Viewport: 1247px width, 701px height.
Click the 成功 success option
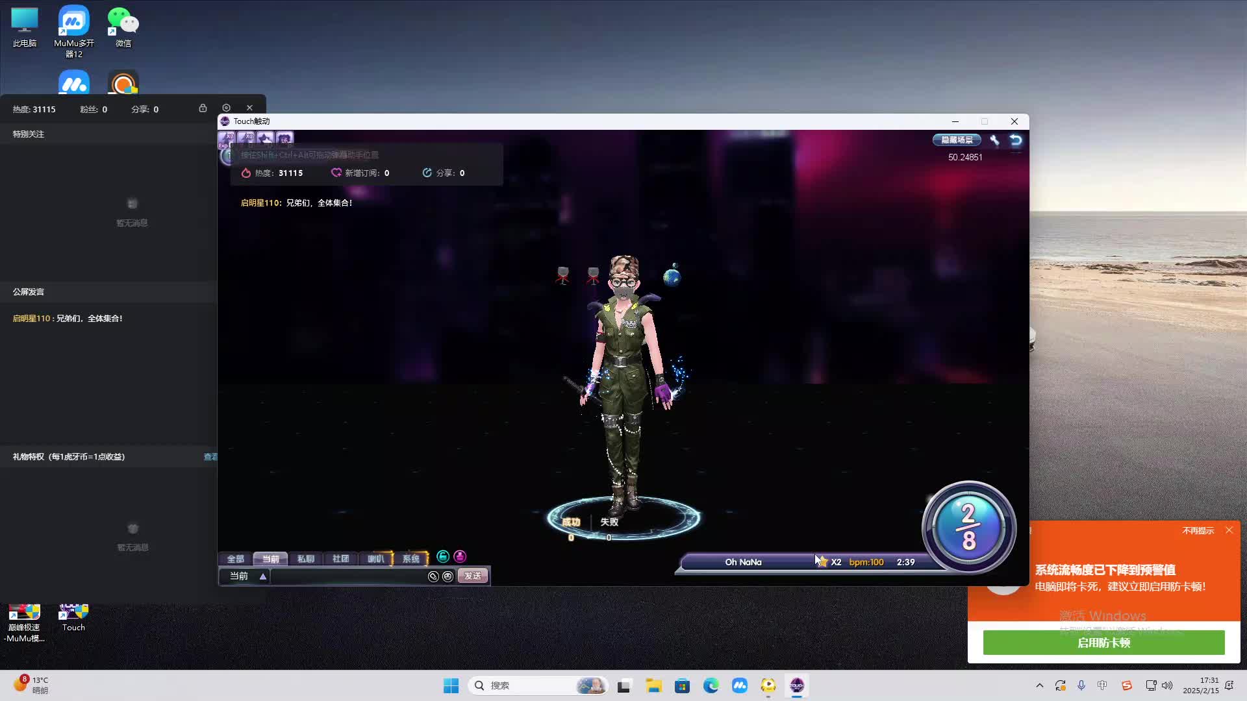571,522
